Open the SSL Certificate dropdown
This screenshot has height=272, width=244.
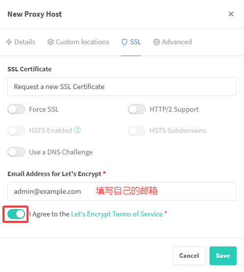coord(122,87)
